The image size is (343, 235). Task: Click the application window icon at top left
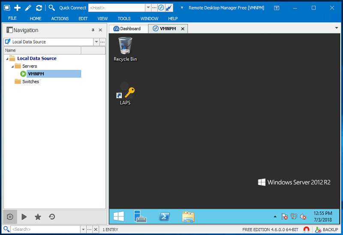7,8
